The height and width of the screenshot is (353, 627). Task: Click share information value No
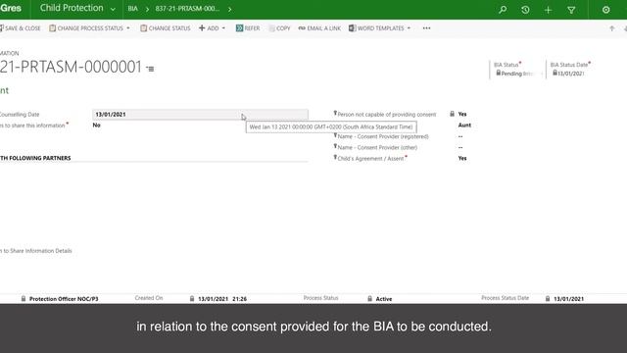(96, 126)
